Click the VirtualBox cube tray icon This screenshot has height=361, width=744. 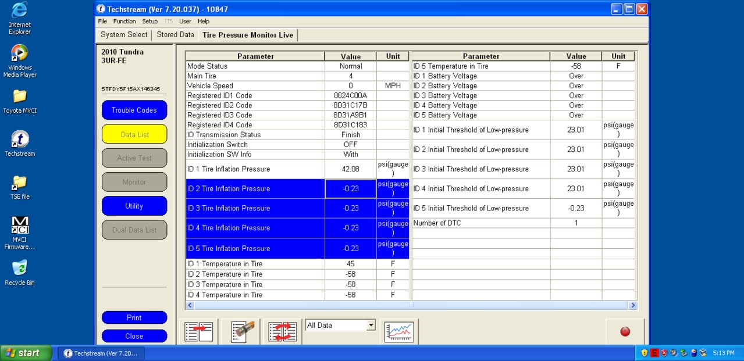point(703,353)
